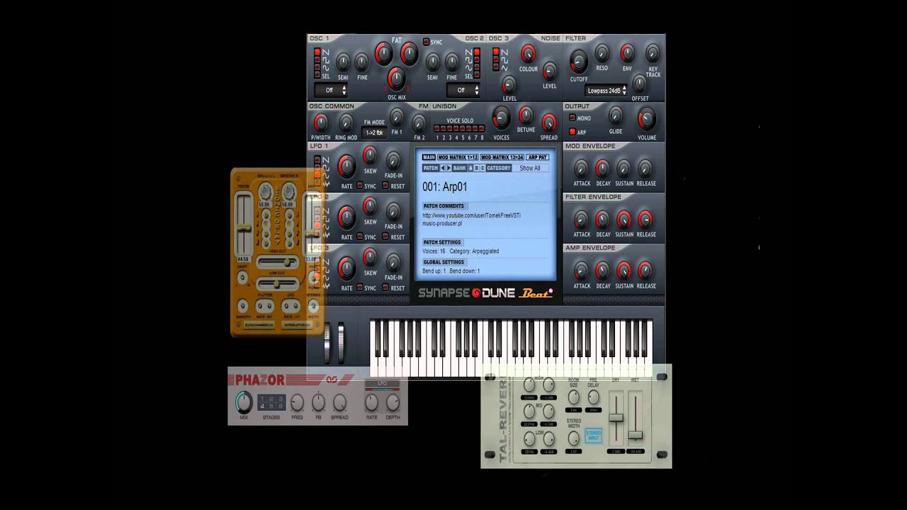Click the Phazor DEPTH knob

point(393,402)
